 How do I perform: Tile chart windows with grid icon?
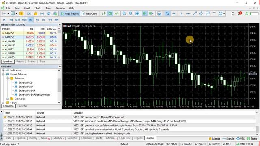137,13
